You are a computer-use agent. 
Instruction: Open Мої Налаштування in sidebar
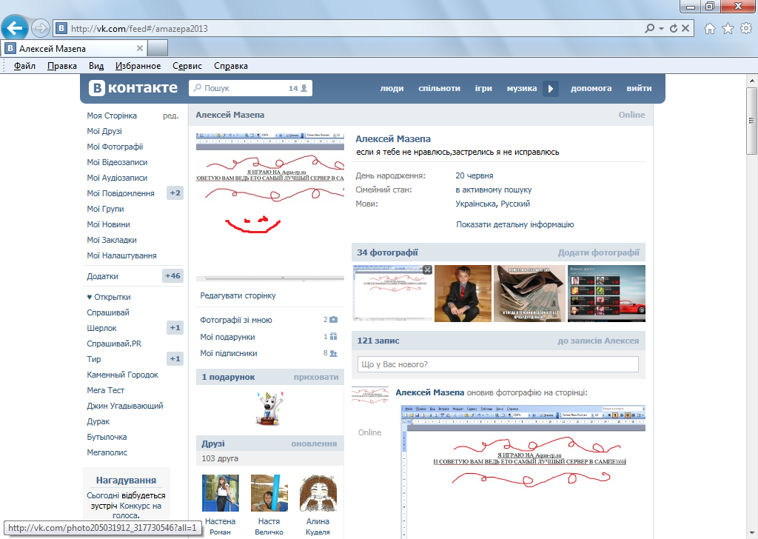[x=122, y=255]
